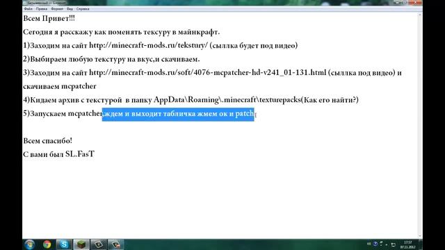Click the mcpatcher-hd-v241_01-131.html URL text
This screenshot has width=445, height=250.
click(x=208, y=72)
